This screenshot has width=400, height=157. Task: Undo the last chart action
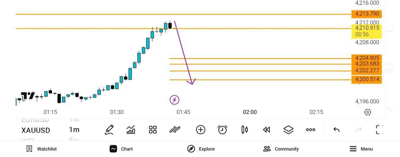coord(336,130)
